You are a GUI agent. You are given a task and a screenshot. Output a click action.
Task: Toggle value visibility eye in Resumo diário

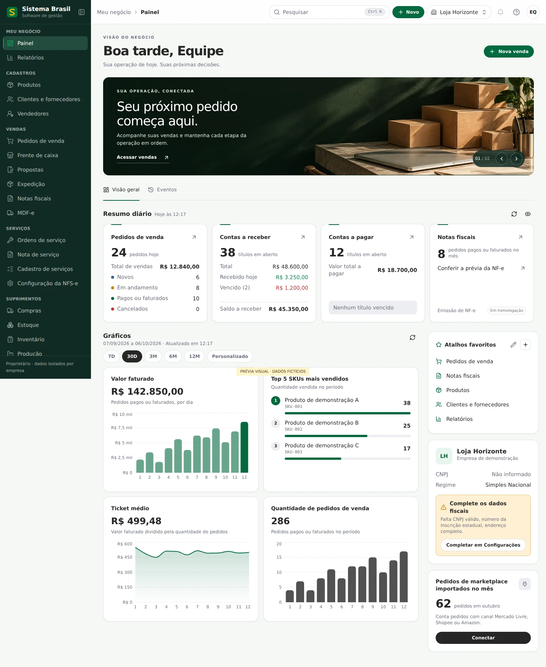(x=528, y=214)
